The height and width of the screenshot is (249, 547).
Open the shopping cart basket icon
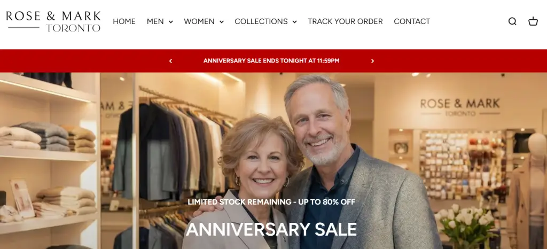533,21
